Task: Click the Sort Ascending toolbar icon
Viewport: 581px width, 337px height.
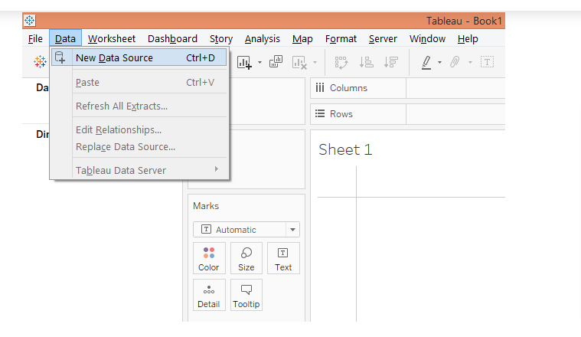Action: click(x=366, y=62)
